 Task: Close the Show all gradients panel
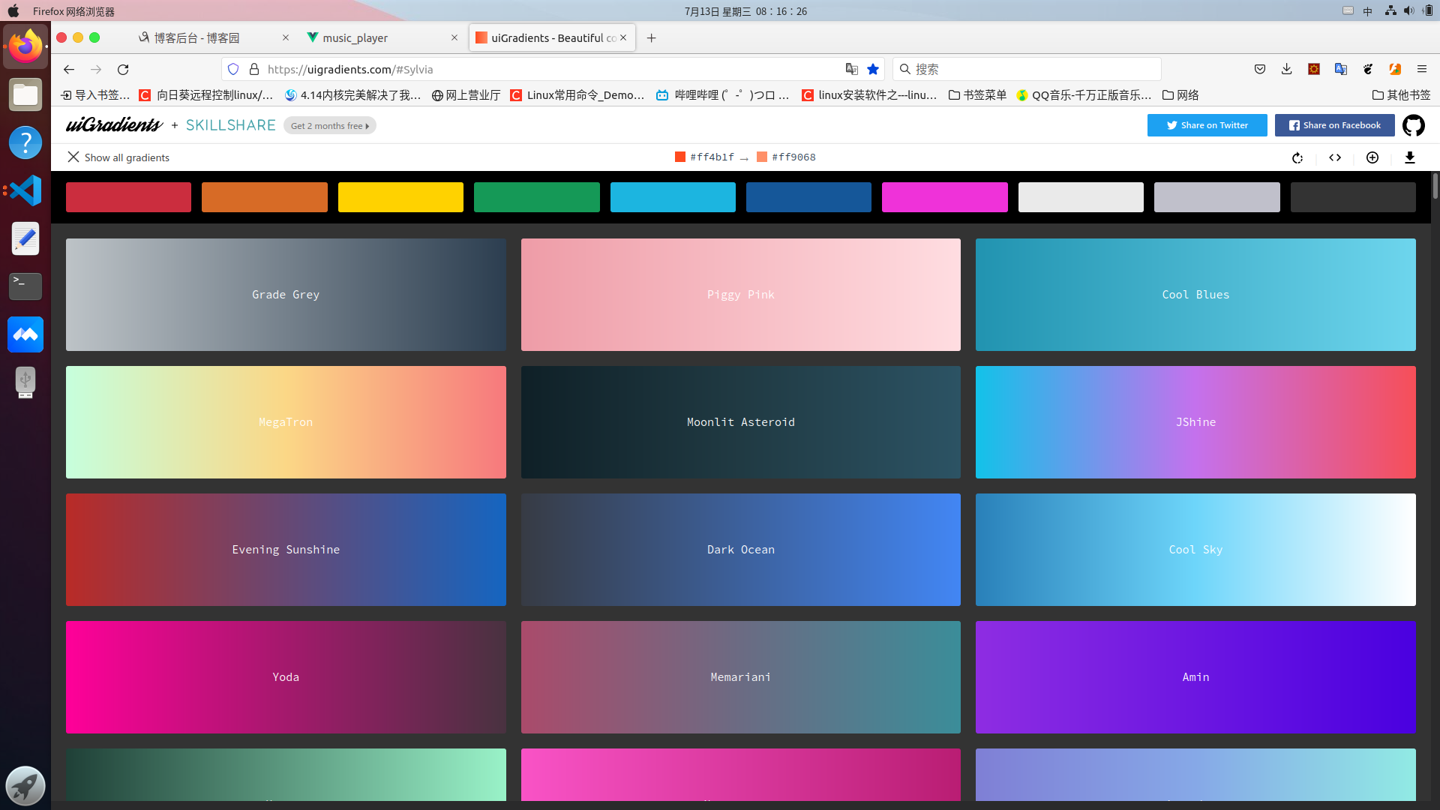[x=73, y=157]
